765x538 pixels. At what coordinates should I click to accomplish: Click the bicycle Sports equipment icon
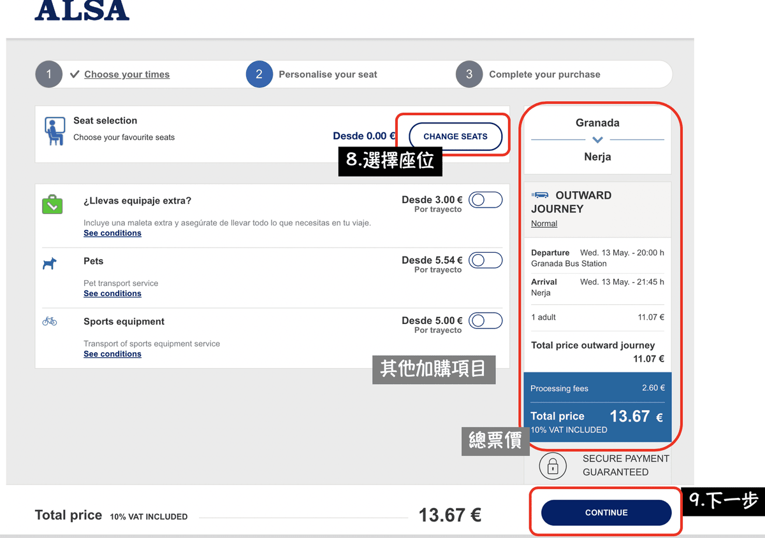(50, 322)
